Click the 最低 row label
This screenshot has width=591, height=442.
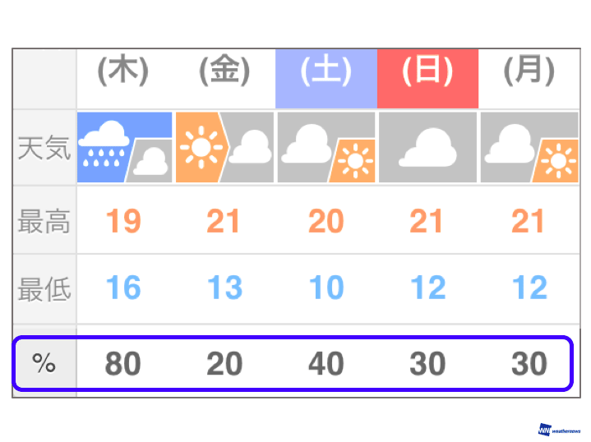click(x=44, y=288)
